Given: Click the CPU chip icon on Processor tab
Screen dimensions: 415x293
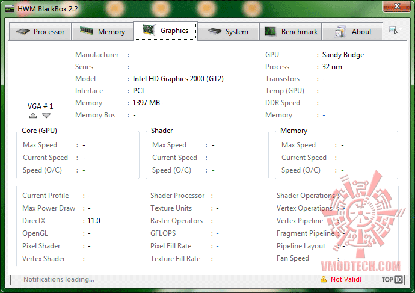Looking at the screenshot, I should (x=23, y=32).
